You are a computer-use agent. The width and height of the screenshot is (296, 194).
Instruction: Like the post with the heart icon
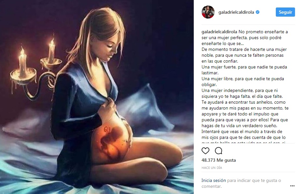[x=205, y=151]
